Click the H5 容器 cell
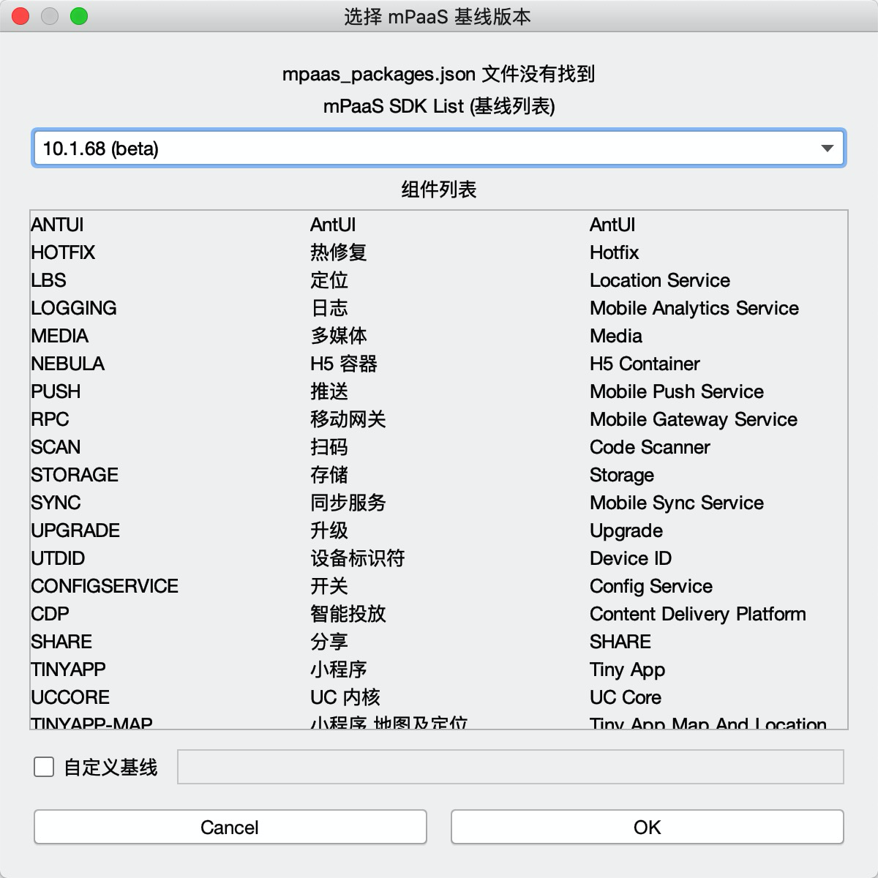The height and width of the screenshot is (878, 878). pos(344,364)
